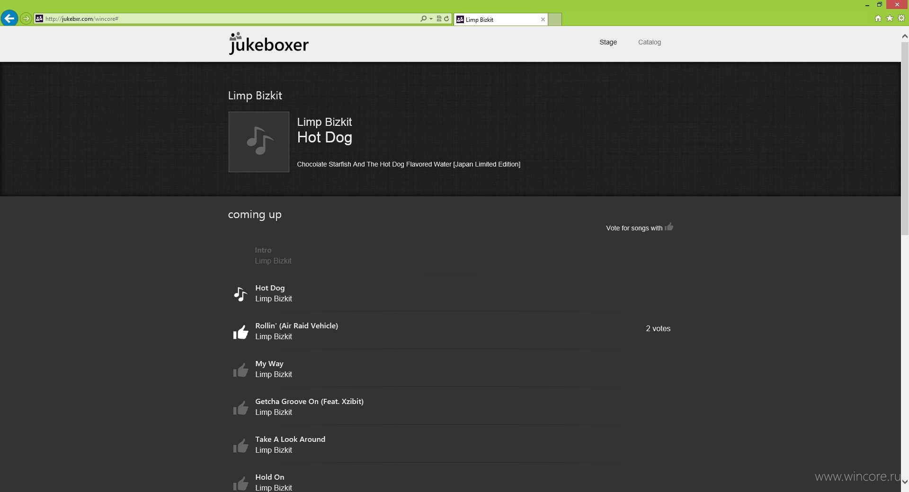Open favorites star icon
909x492 pixels.
pos(890,18)
